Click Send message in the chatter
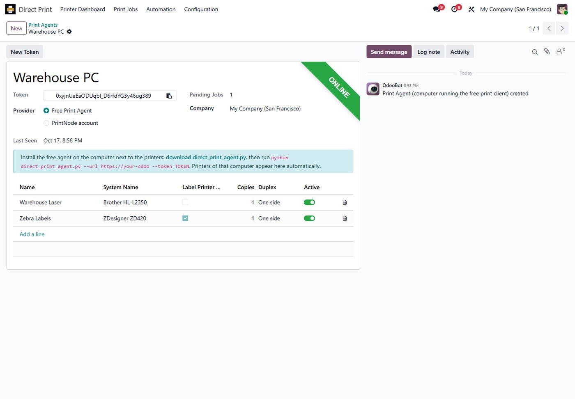Viewport: 575px width, 399px height. click(x=389, y=52)
